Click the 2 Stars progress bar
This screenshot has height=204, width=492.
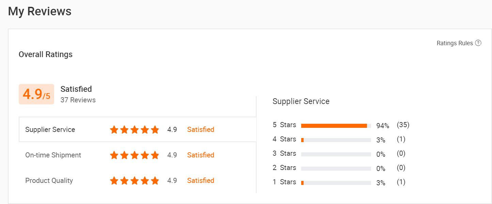tap(336, 169)
